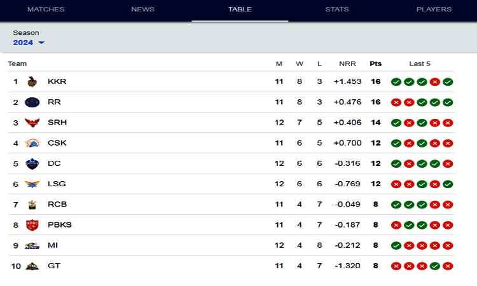Click the CSK team logo
This screenshot has width=477, height=286.
(32, 143)
